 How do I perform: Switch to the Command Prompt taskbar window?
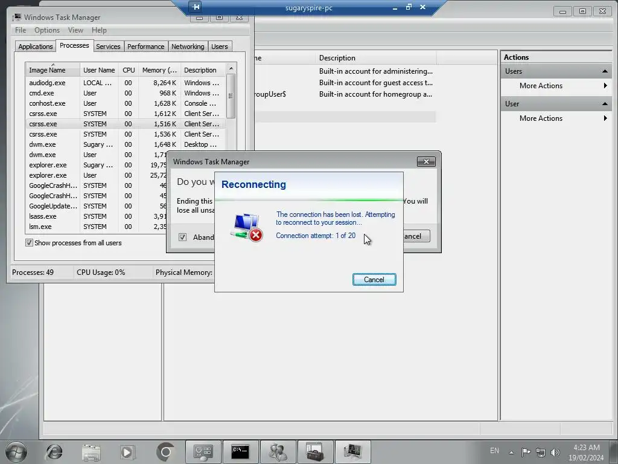(x=240, y=452)
